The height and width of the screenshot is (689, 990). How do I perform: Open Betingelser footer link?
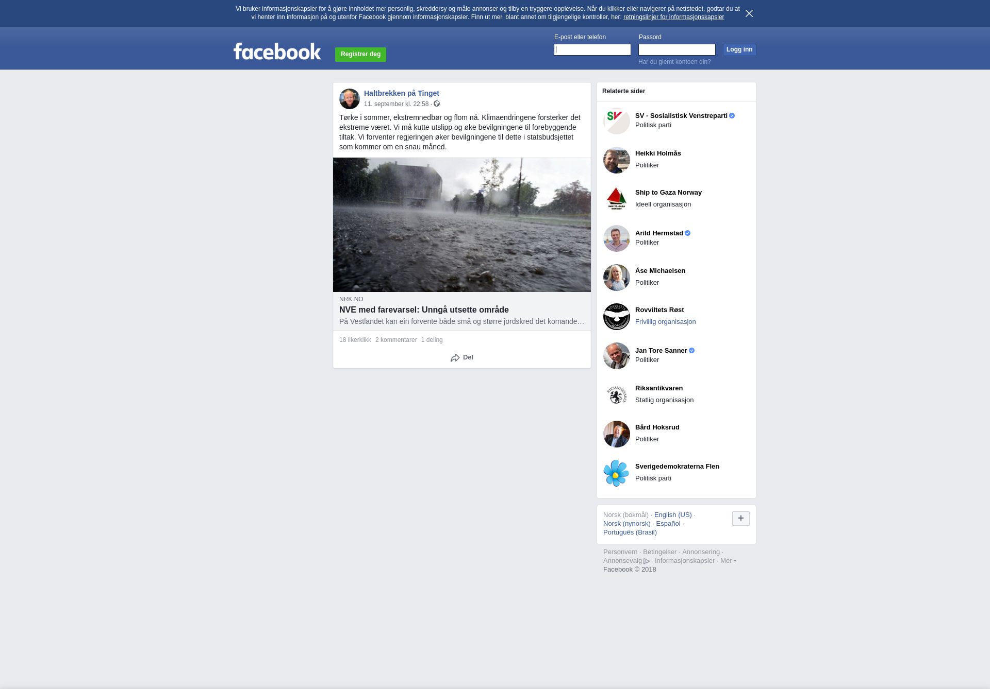(x=659, y=552)
